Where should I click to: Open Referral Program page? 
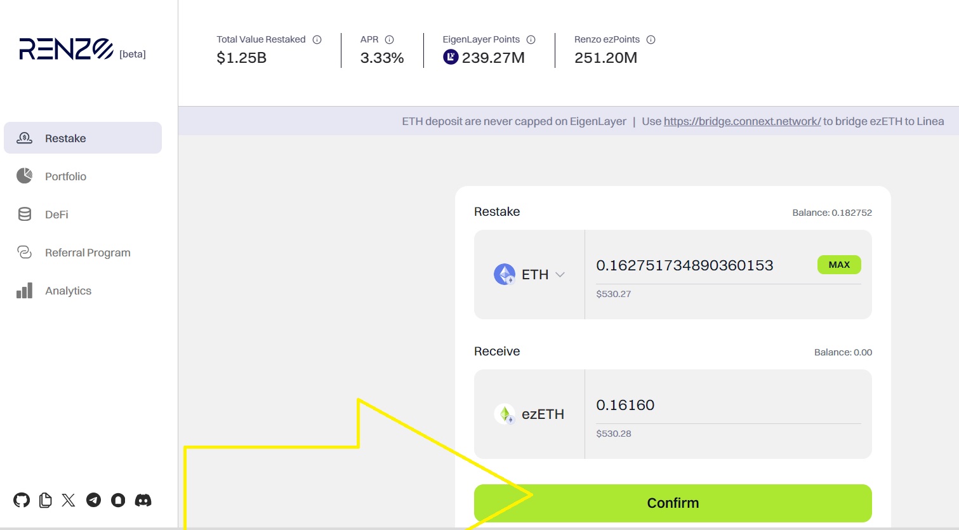tap(88, 253)
